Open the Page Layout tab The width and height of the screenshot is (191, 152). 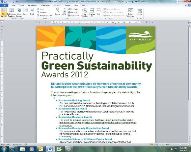pos(33,5)
